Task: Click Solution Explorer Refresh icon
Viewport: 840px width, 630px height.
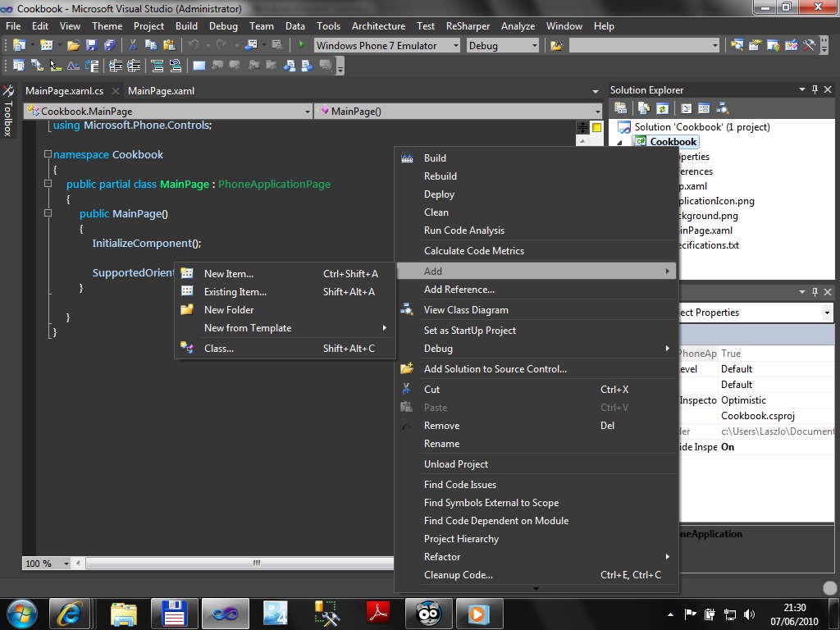Action: pos(663,108)
